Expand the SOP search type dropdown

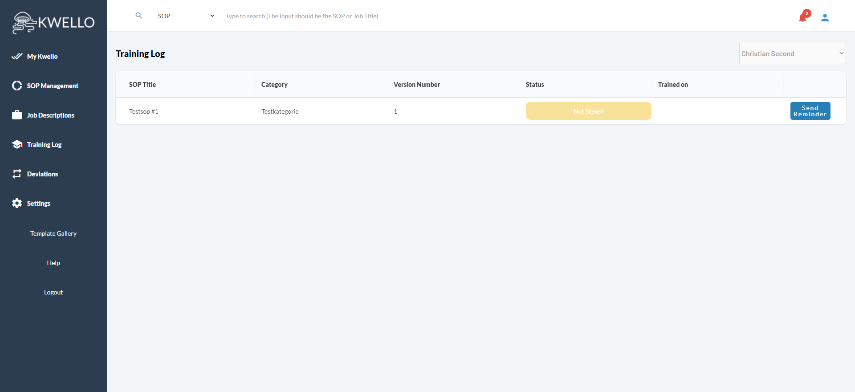coord(186,16)
